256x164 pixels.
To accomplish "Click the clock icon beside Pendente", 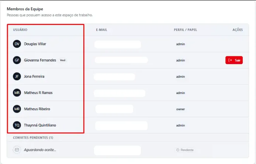I will [x=178, y=150].
